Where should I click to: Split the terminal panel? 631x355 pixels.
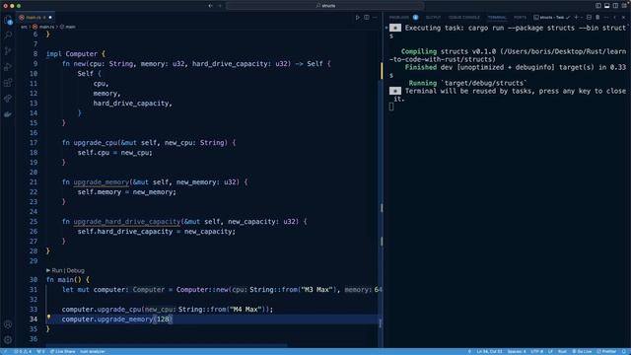coord(589,18)
